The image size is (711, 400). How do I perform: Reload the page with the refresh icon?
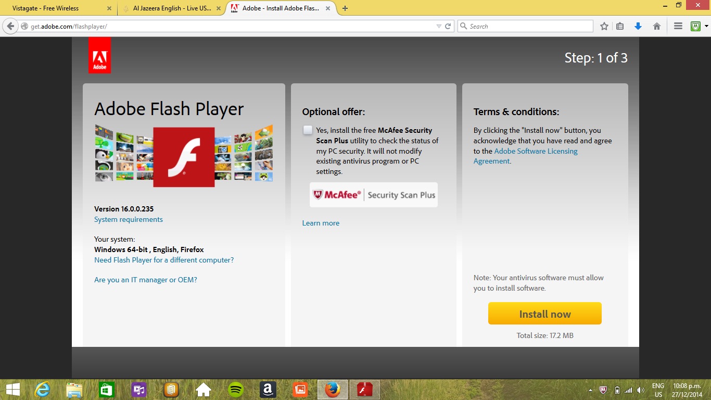click(x=448, y=26)
